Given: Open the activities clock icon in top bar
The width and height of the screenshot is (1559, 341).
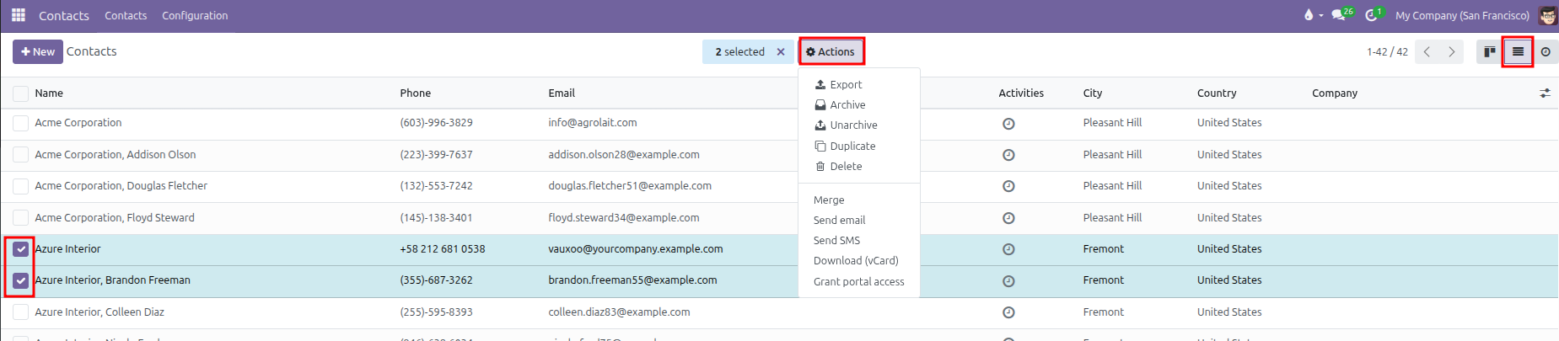Looking at the screenshot, I should [x=1374, y=14].
